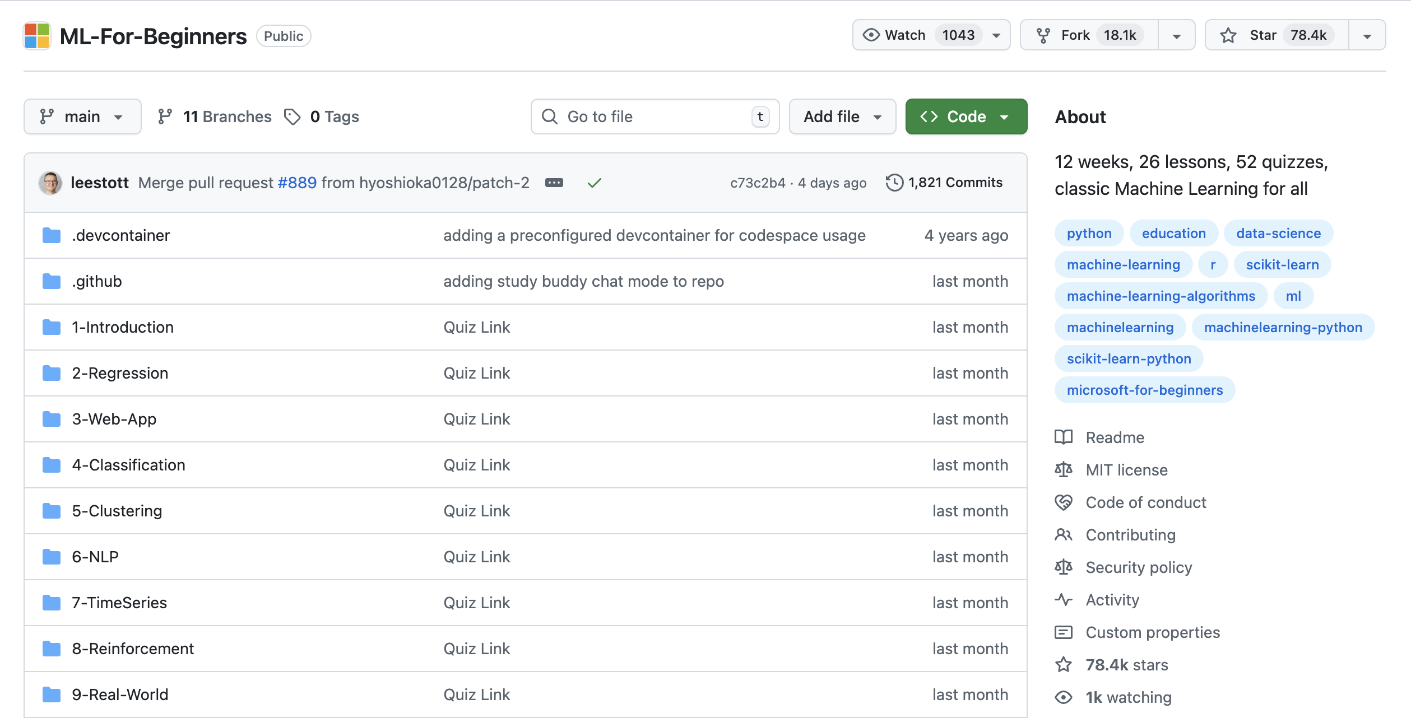The height and width of the screenshot is (718, 1411).
Task: Select the machine-learning topic tag
Action: point(1123,264)
